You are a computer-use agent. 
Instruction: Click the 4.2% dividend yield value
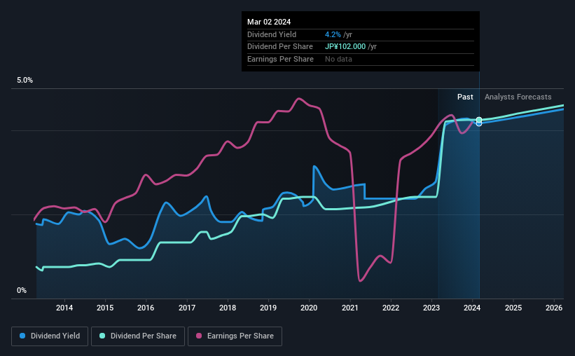(333, 34)
